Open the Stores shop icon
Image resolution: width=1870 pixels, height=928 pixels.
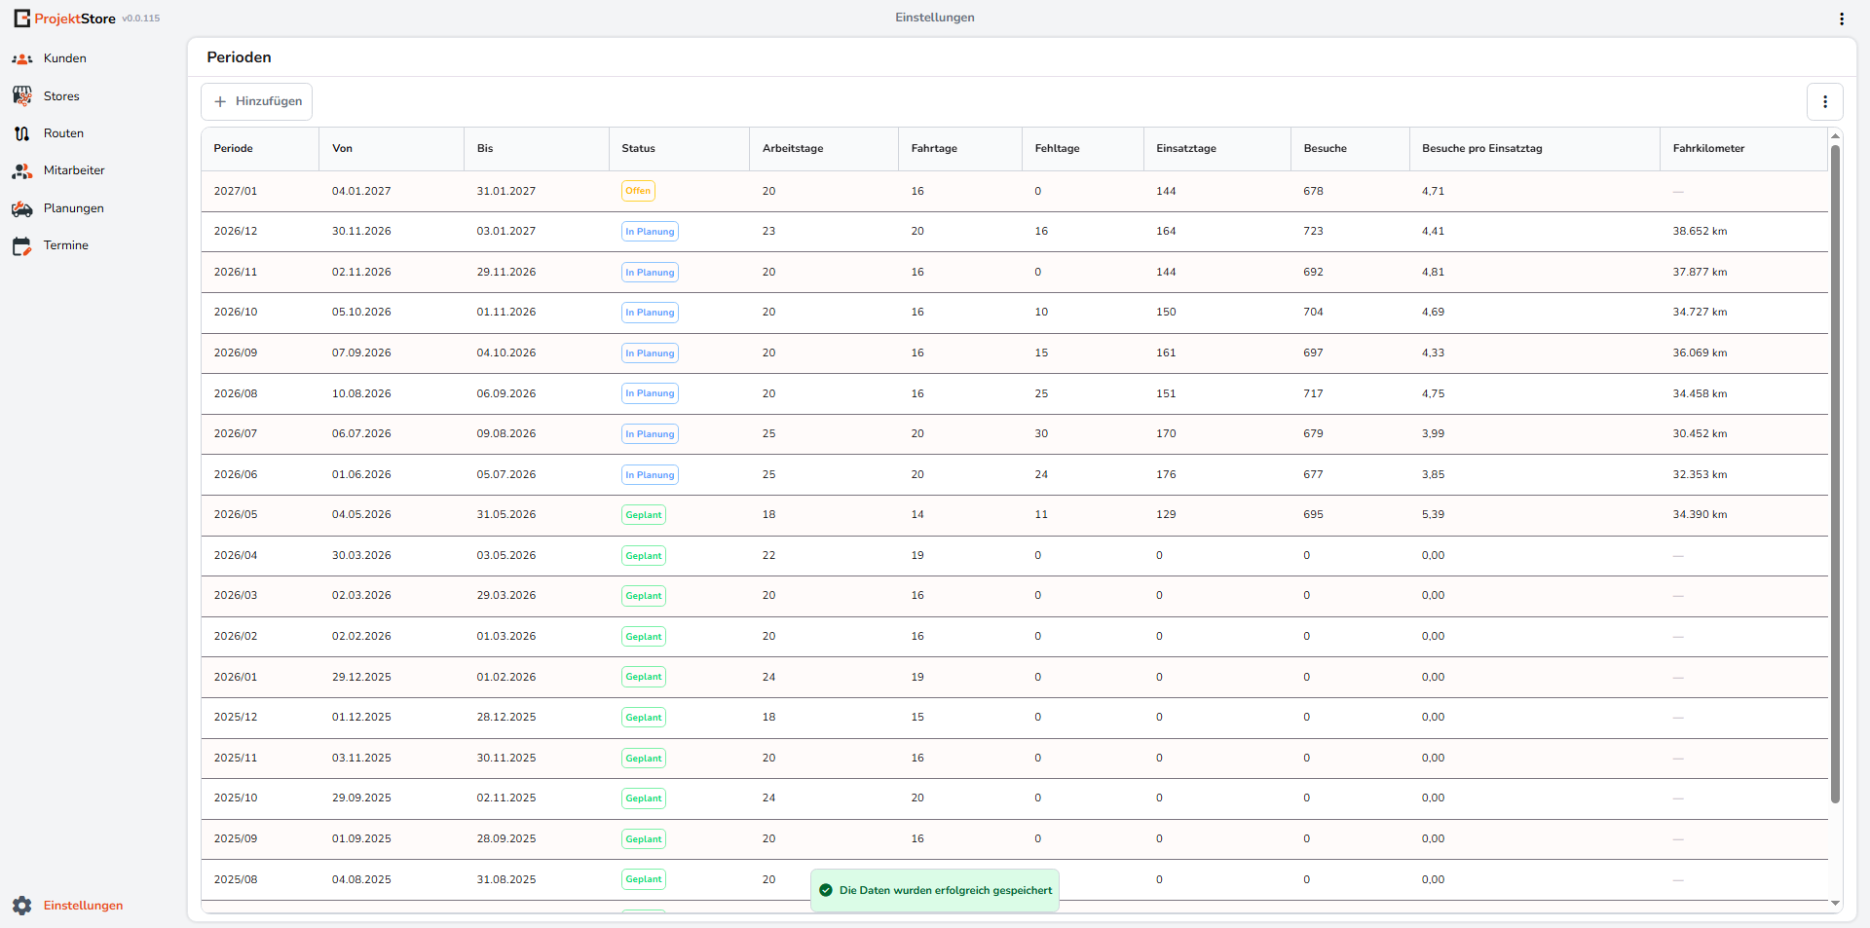coord(22,95)
